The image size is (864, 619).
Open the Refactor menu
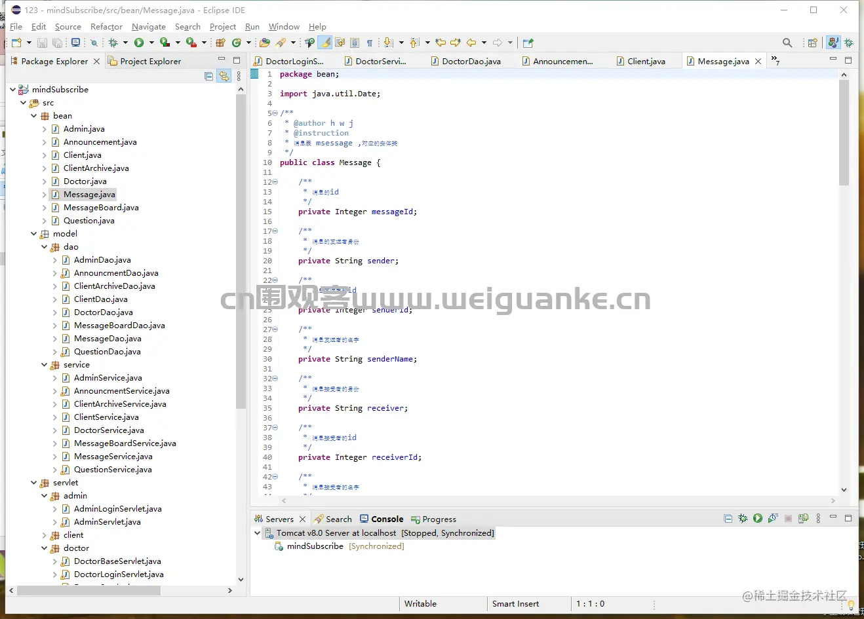(106, 26)
